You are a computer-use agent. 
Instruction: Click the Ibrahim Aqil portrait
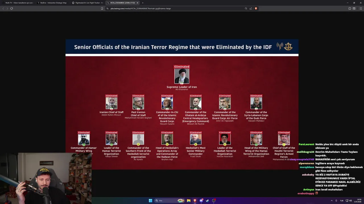coord(167,139)
